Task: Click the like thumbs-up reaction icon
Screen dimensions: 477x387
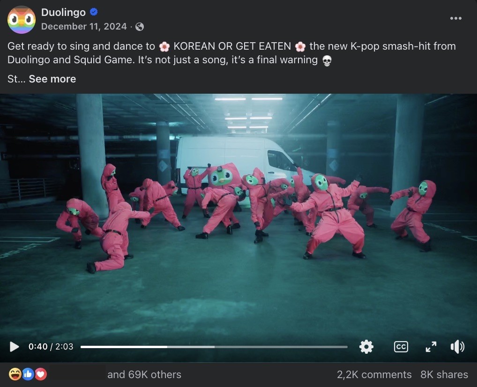Action: (x=28, y=374)
